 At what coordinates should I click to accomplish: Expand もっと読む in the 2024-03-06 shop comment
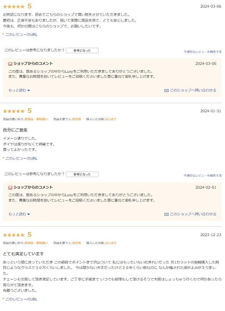[19, 90]
